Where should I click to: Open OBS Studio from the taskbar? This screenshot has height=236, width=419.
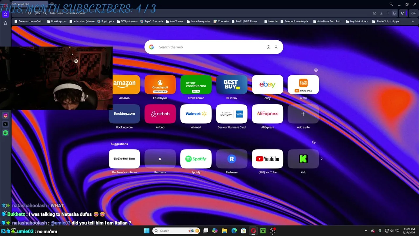point(272,231)
